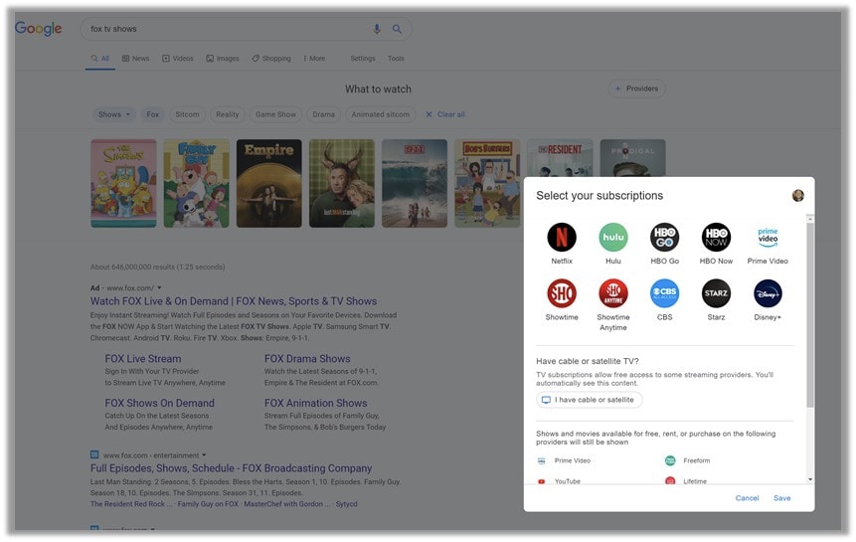856x542 pixels.
Task: Open the Shows dropdown chip
Action: pos(114,114)
